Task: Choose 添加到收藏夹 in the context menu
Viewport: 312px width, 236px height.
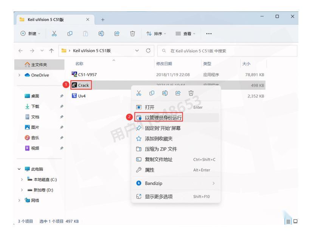Action: pyautogui.click(x=176, y=139)
